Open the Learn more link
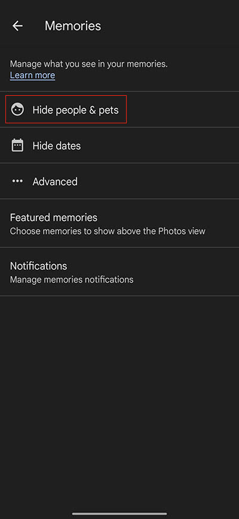The width and height of the screenshot is (239, 519). tap(32, 75)
